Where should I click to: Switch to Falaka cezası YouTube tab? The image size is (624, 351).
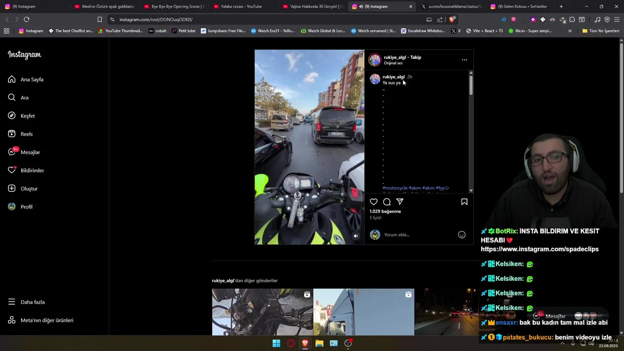(x=244, y=6)
